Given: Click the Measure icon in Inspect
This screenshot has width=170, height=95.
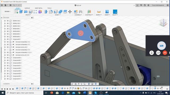Looking at the screenshot, I should [x=99, y=12].
